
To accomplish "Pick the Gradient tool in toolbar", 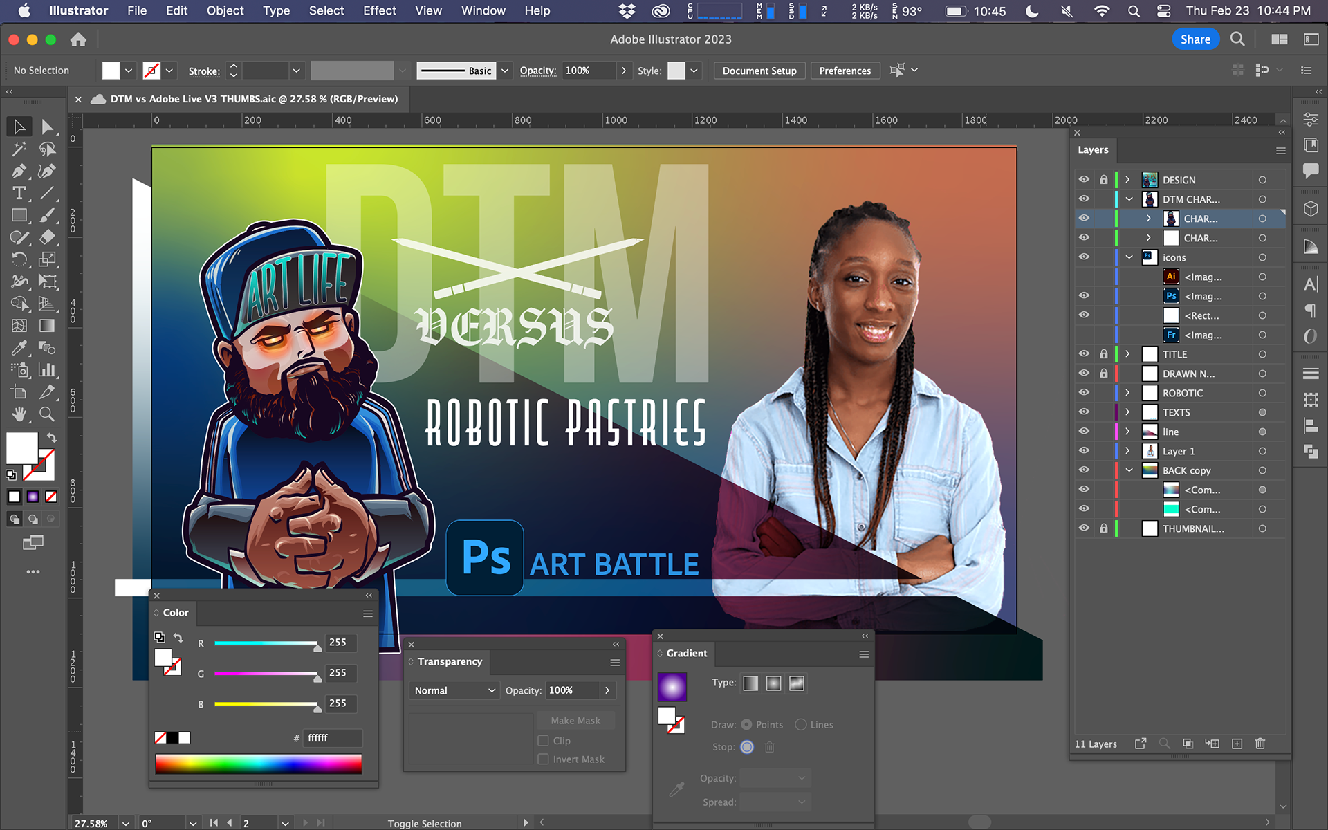I will [x=47, y=326].
